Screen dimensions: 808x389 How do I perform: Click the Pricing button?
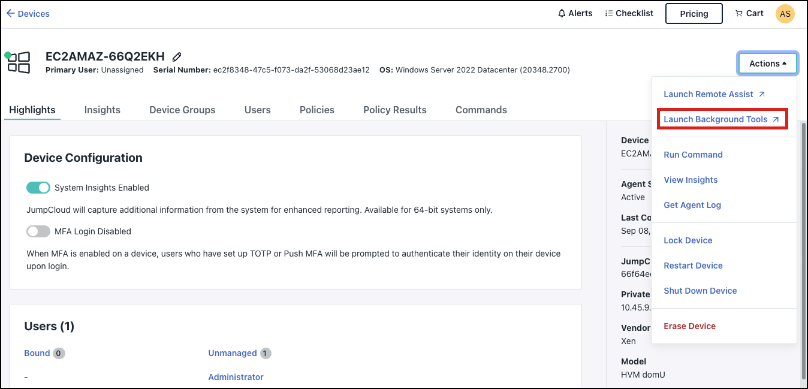tap(694, 13)
